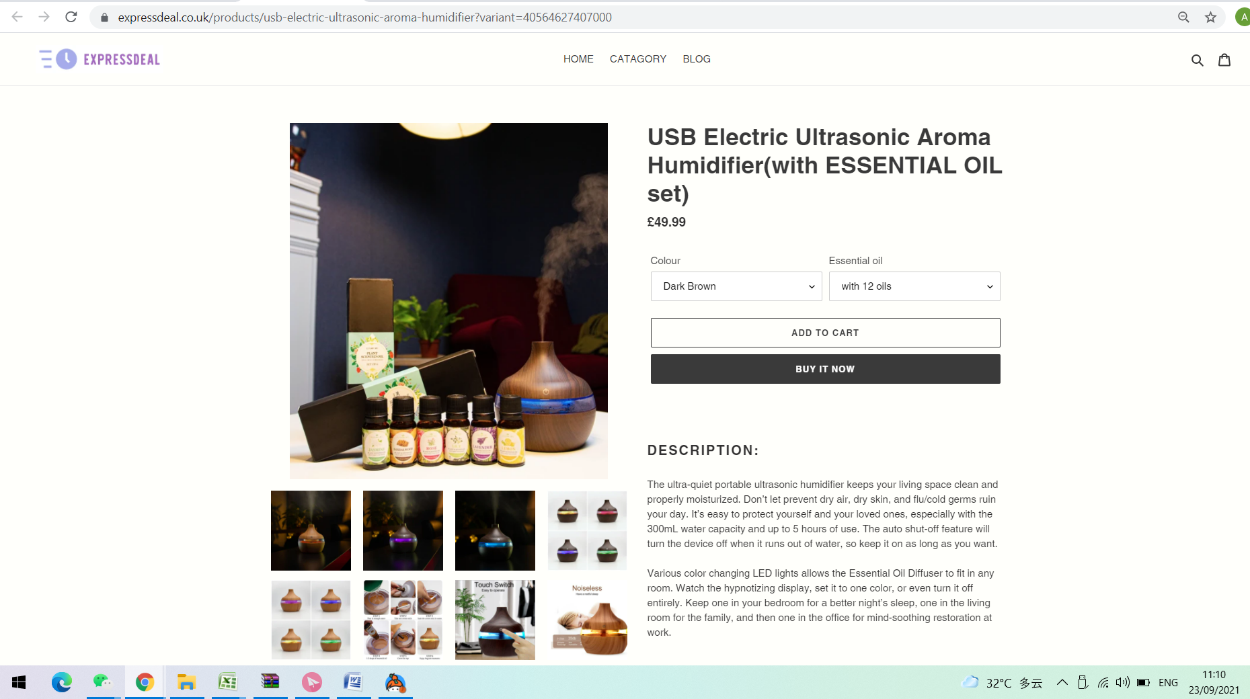The width and height of the screenshot is (1250, 699).
Task: Expand the Colour dropdown showing Dark Brown
Action: pyautogui.click(x=736, y=286)
